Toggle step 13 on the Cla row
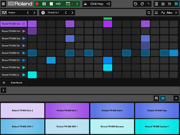180x135 pixels. click(145, 46)
